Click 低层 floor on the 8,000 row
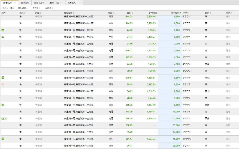 (x=111, y=71)
